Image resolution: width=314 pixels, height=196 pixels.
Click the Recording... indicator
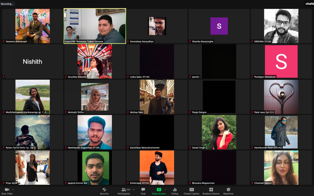(7, 4)
